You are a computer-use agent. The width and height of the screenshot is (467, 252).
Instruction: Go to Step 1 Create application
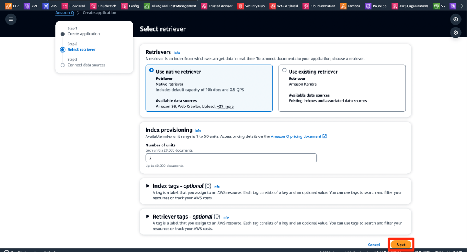tap(84, 34)
